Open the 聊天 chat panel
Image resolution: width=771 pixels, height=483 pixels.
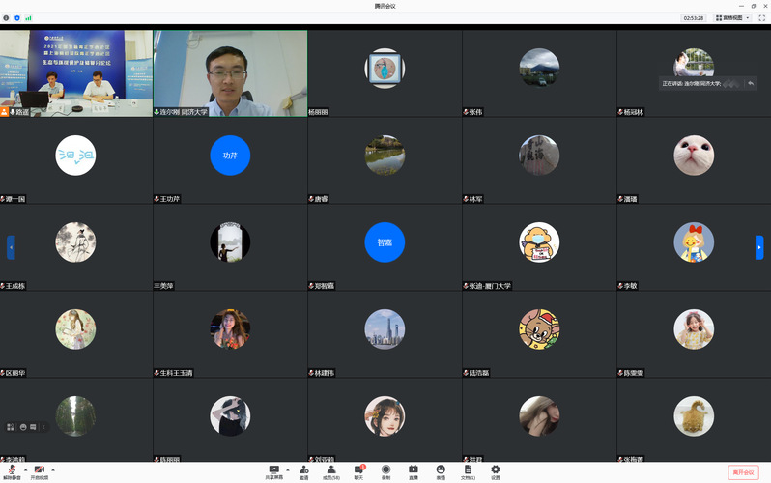point(358,470)
